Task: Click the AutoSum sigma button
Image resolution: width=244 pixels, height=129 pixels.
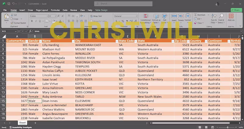Action: click(x=200, y=15)
